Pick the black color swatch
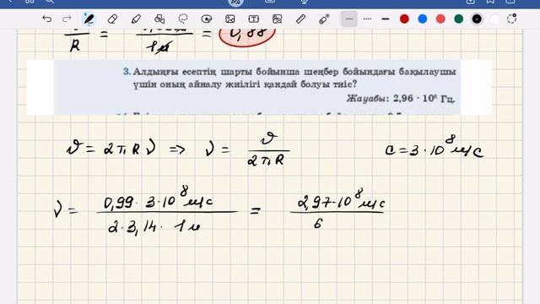540x304 pixels. tap(477, 19)
